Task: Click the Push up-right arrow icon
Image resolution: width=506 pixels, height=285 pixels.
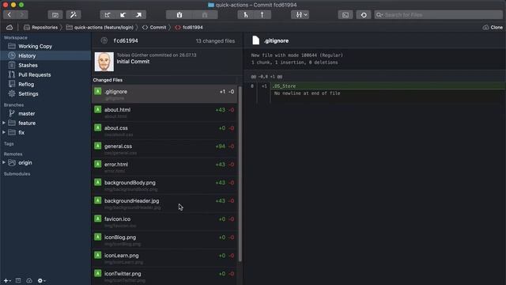Action: 138,15
